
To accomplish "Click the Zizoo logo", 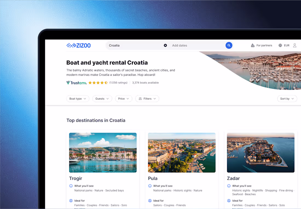I will coord(79,45).
